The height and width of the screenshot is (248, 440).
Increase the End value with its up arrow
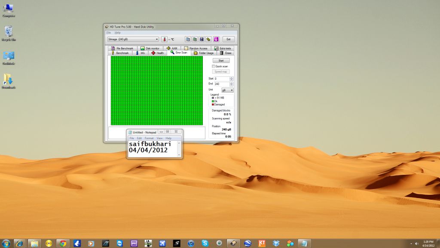click(x=232, y=83)
